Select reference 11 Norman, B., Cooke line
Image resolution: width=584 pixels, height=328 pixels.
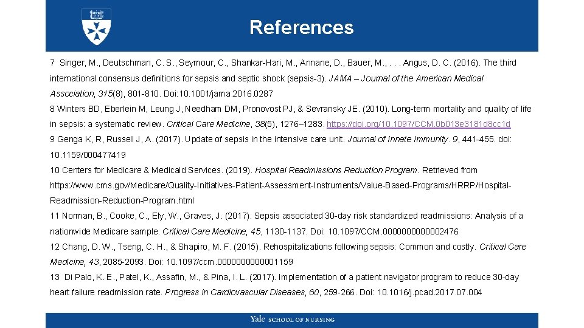[x=287, y=216]
